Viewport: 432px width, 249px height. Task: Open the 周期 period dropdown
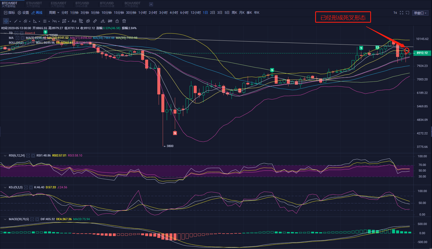pos(54,13)
